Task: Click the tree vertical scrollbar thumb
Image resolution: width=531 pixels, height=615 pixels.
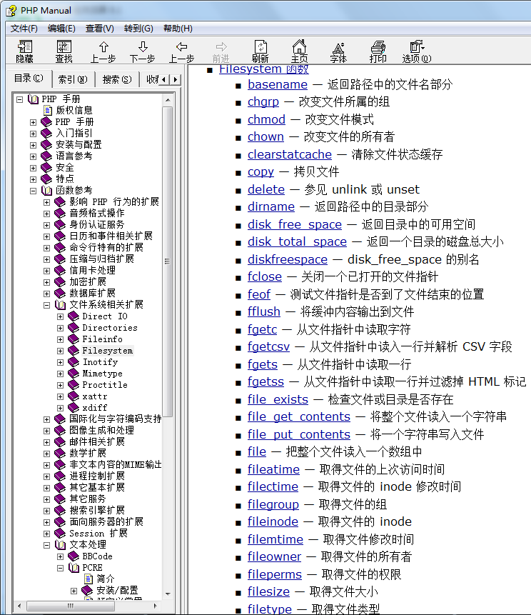Action: point(168,261)
